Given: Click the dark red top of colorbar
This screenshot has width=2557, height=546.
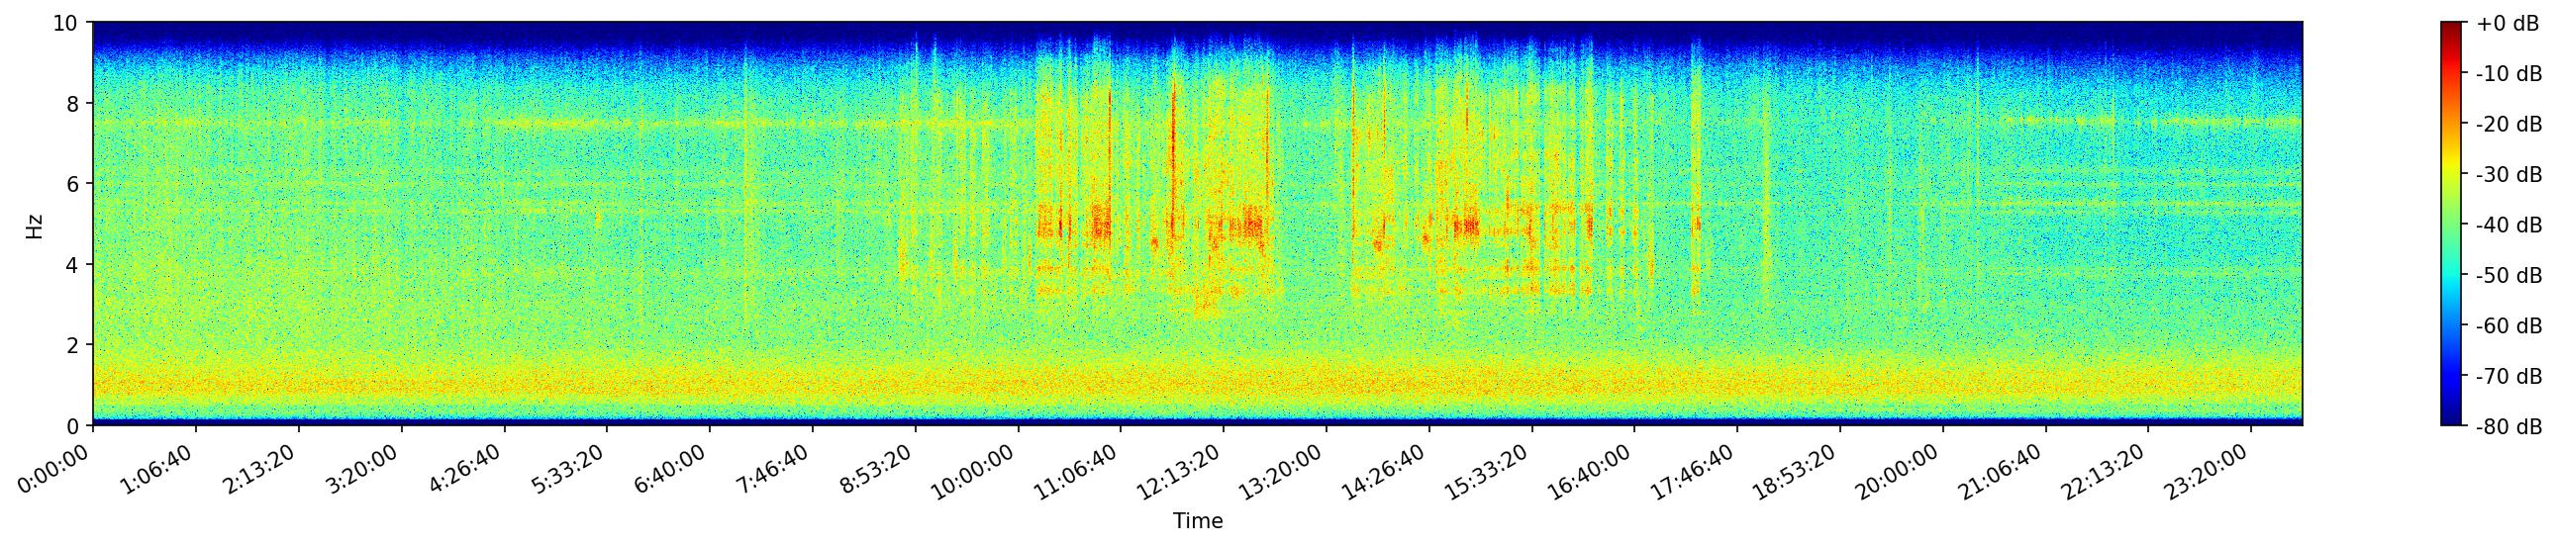Looking at the screenshot, I should (x=2451, y=28).
